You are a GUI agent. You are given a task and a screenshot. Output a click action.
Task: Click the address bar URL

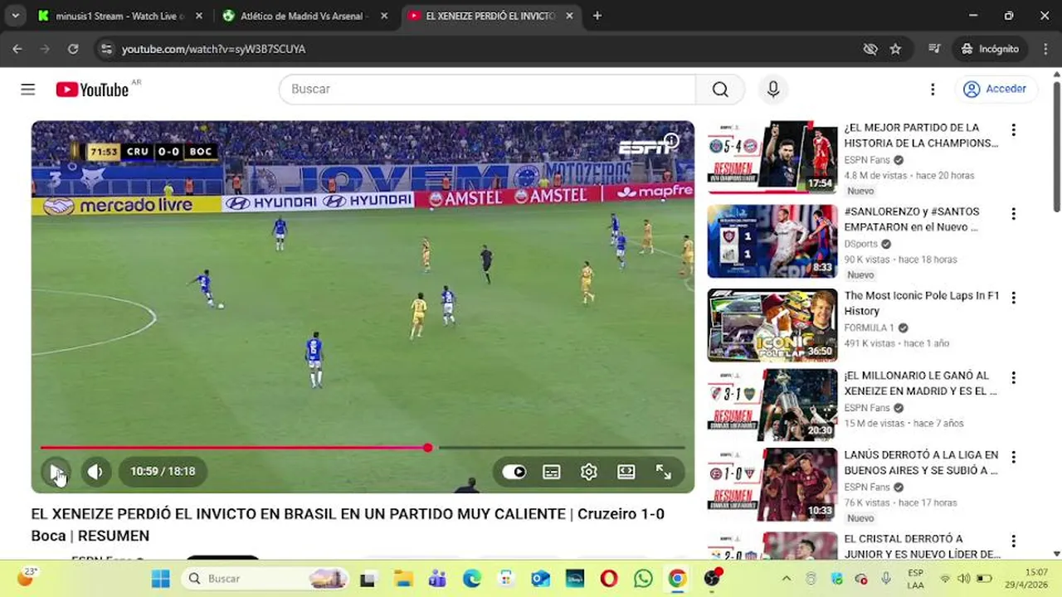pos(214,49)
